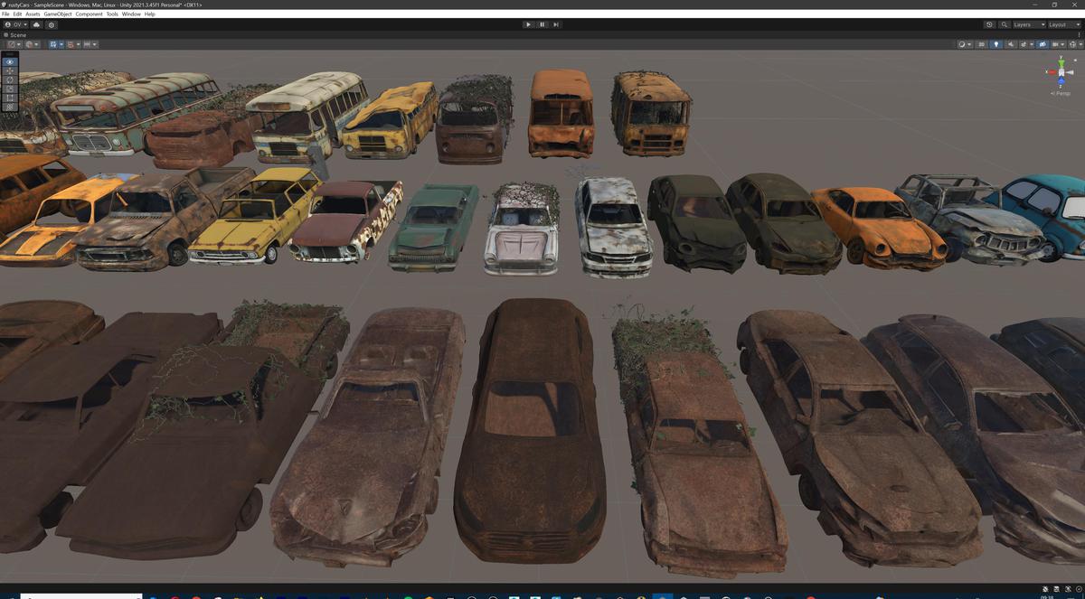1085x599 pixels.
Task: Select the Rect Transform tool
Action: point(8,99)
